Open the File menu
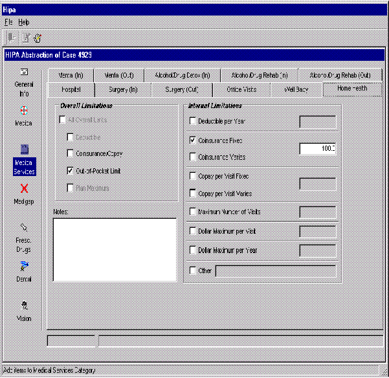This screenshot has width=389, height=378. [8, 22]
